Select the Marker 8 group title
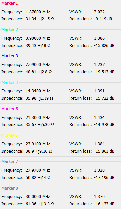Screen dimensions: 121x209 10,188
